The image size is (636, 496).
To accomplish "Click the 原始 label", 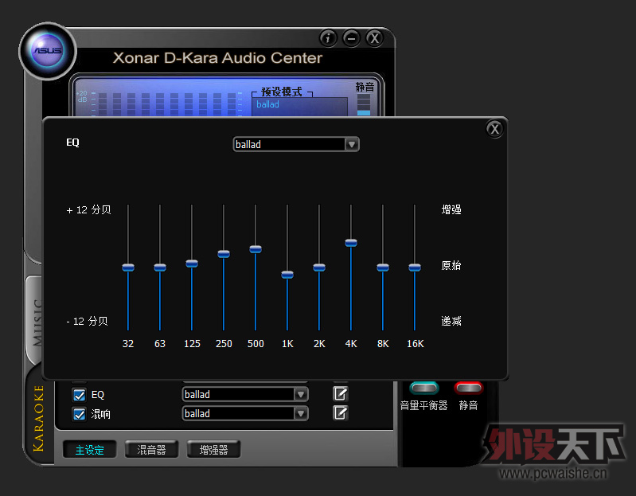I will click(x=451, y=265).
